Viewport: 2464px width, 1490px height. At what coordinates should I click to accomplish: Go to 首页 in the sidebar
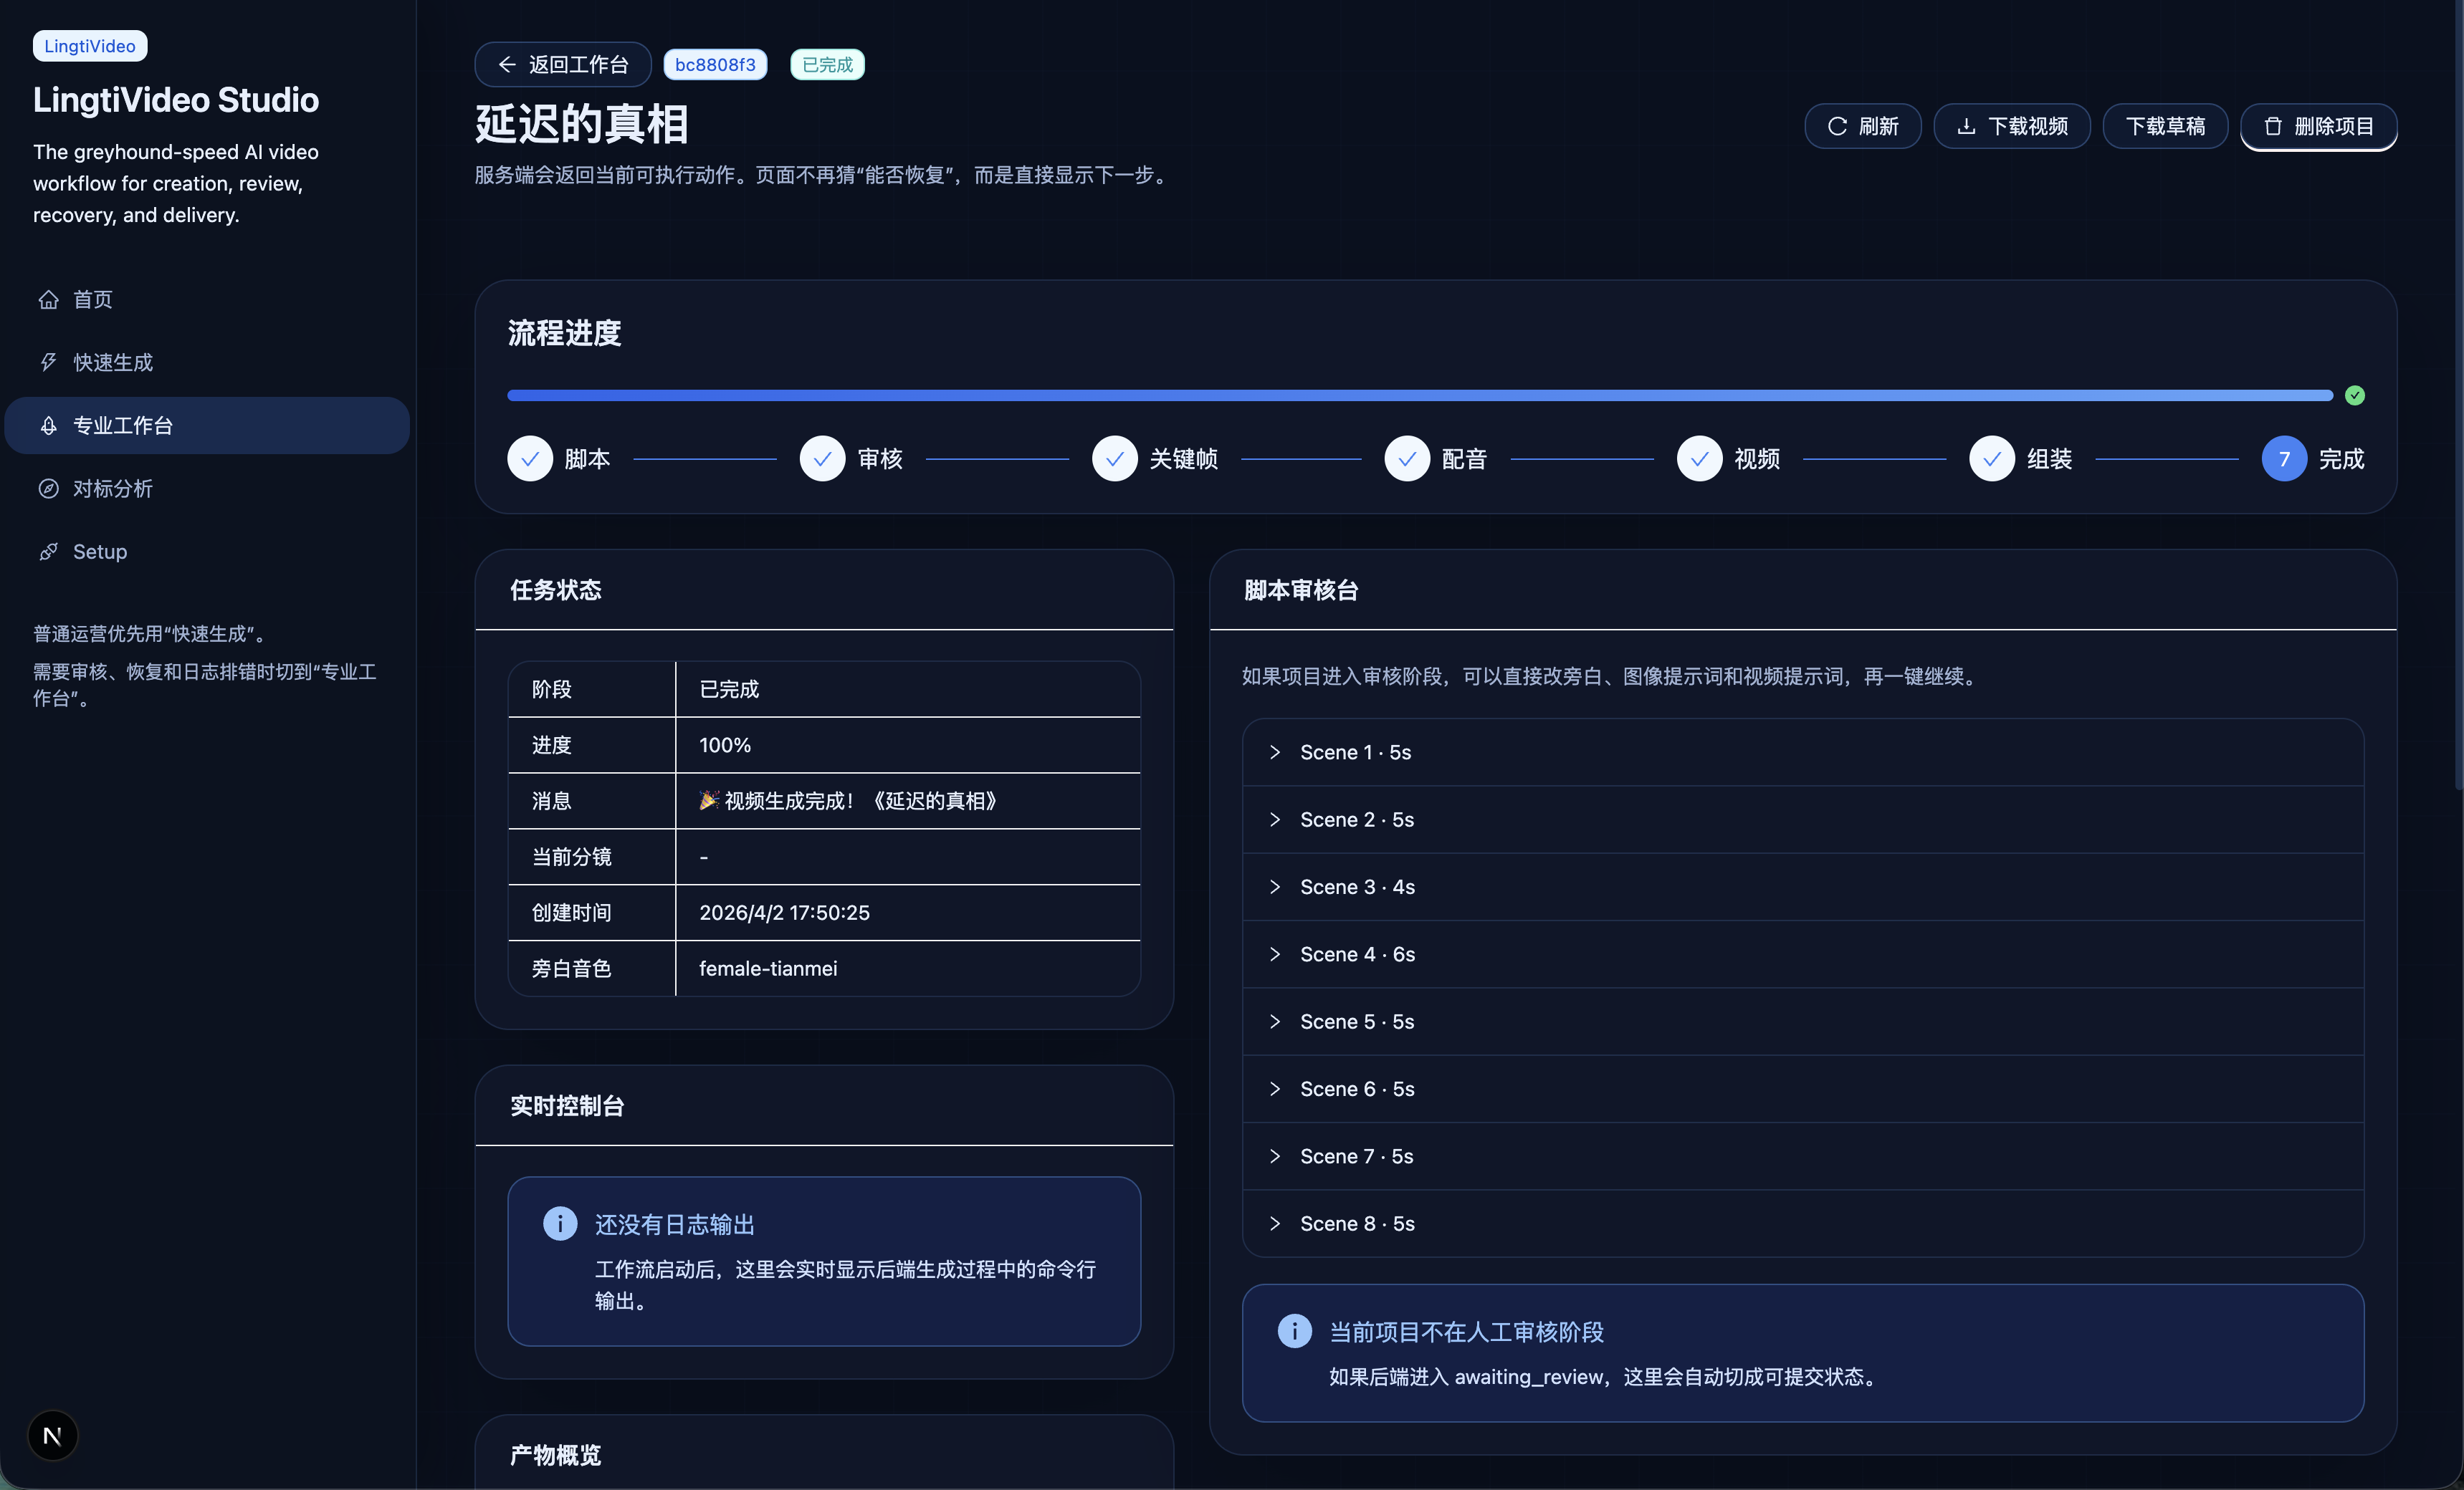(207, 300)
